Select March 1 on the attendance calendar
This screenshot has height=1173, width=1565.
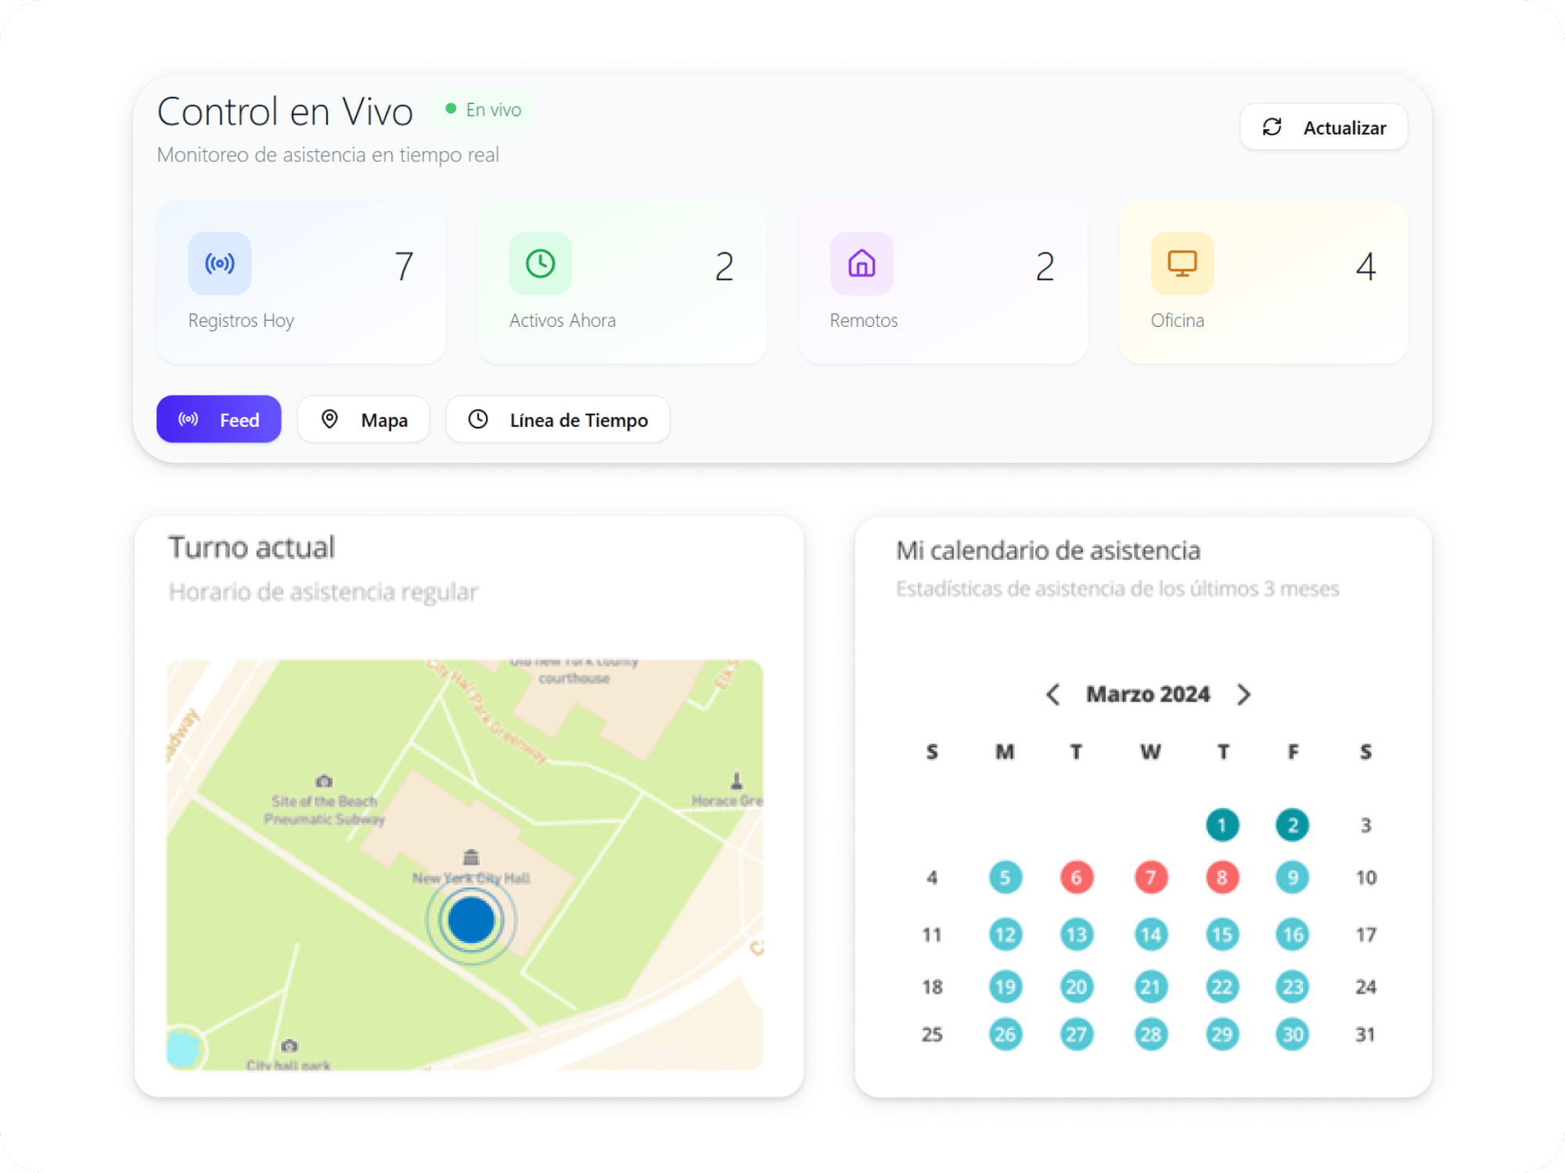(x=1221, y=824)
